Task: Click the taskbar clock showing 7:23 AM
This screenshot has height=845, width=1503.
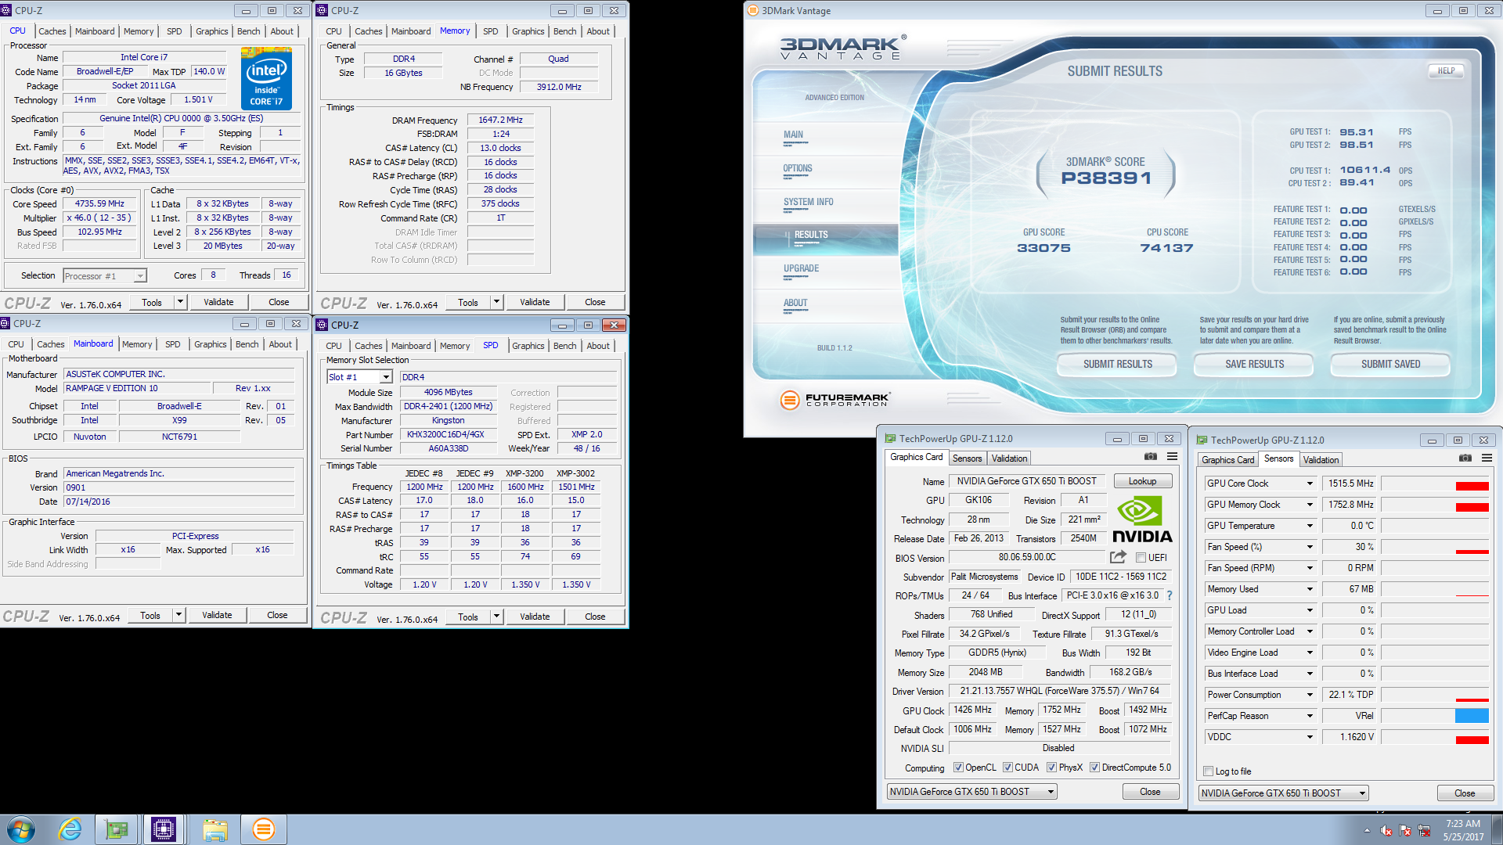Action: point(1463,823)
